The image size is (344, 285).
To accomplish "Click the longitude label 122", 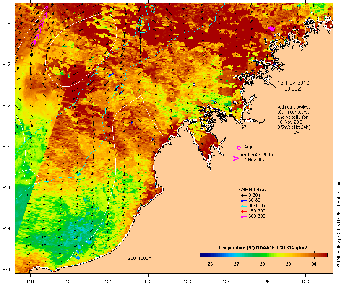I will pos(148,282).
